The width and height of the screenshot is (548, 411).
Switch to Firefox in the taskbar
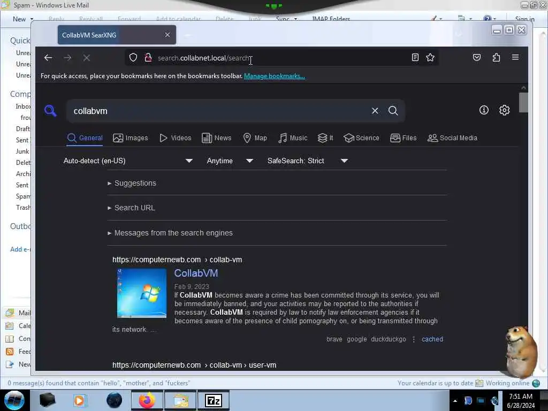[147, 400]
